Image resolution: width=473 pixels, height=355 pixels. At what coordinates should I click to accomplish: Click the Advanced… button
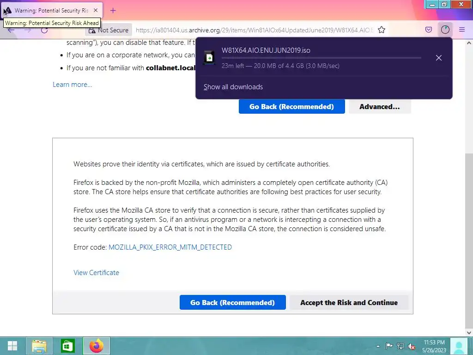click(380, 107)
